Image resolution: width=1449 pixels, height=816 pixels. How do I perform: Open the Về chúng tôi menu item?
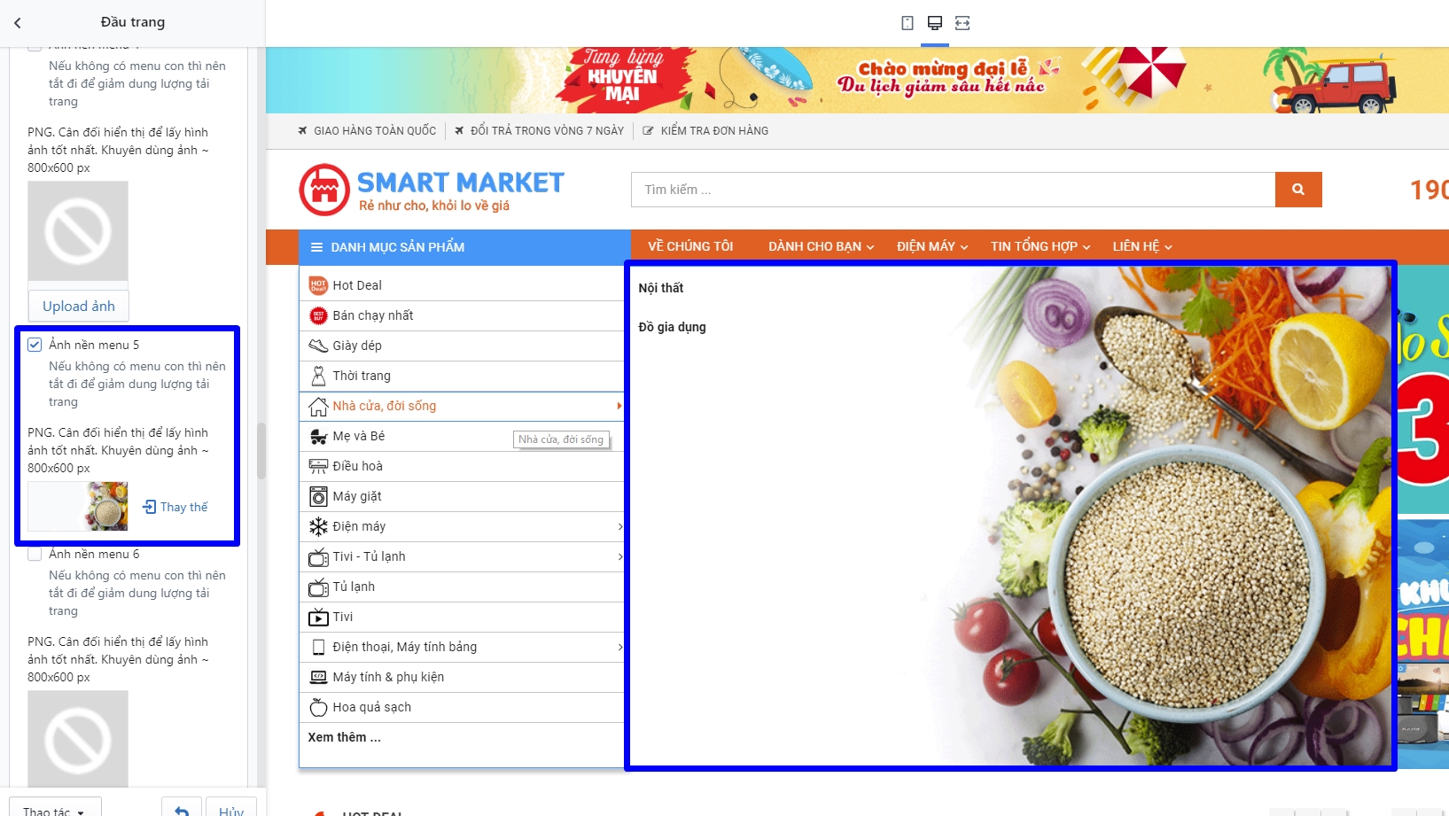(690, 246)
